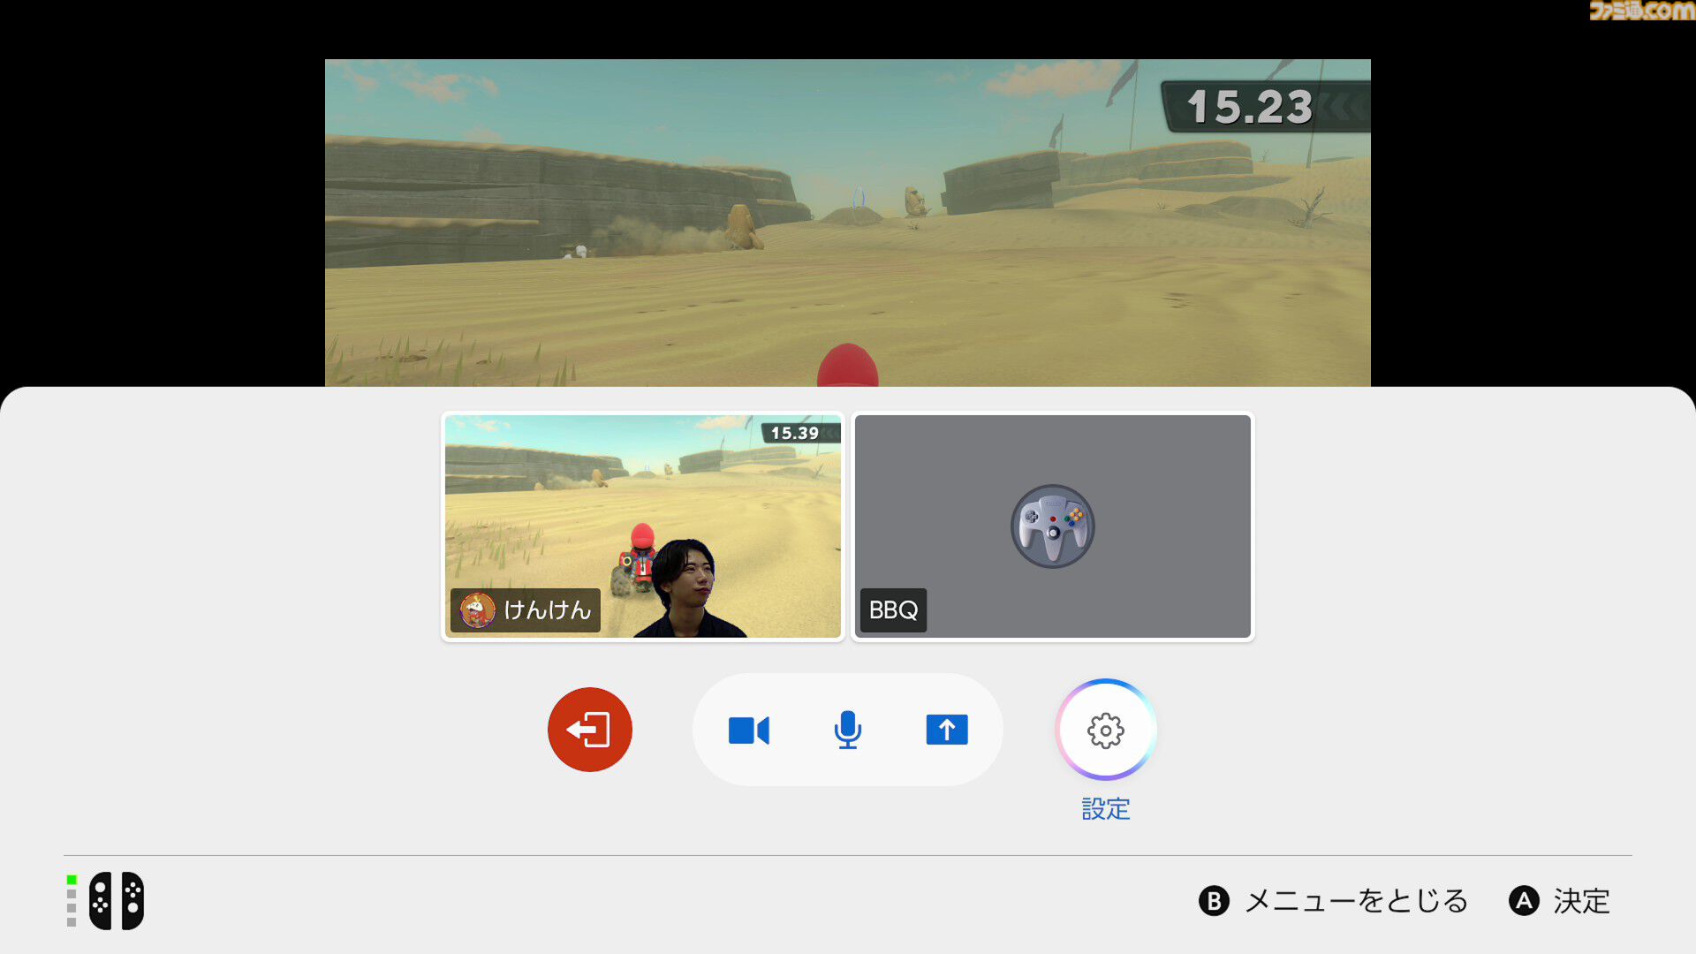The image size is (1696, 954).
Task: Click the けんけん user avatar icon
Action: point(478,610)
